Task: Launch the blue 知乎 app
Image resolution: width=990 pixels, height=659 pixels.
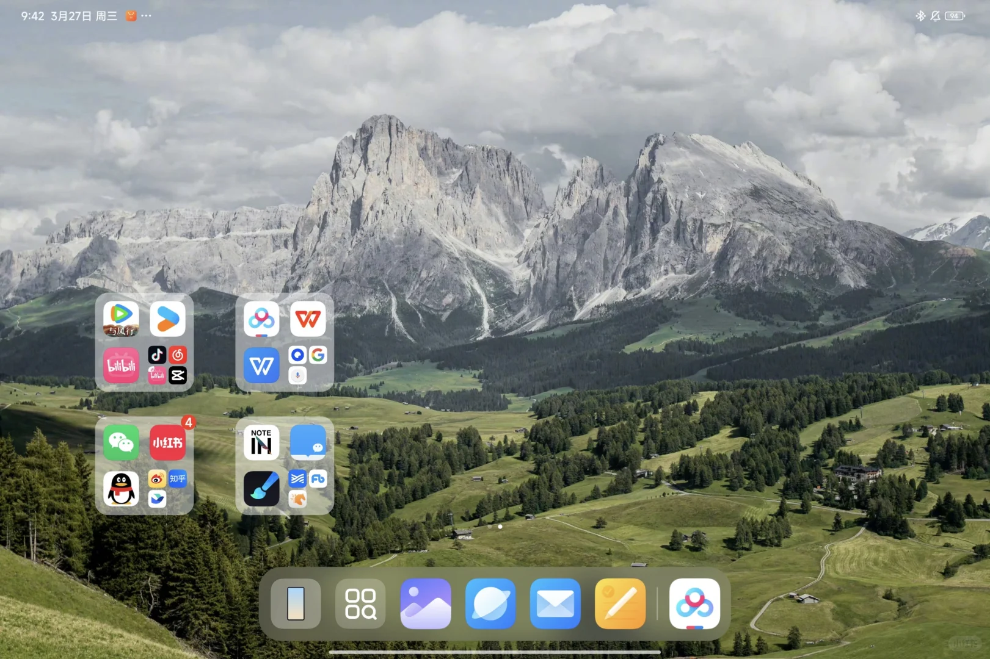Action: point(178,479)
